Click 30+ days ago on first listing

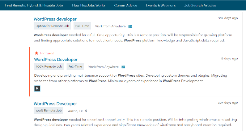228,18
